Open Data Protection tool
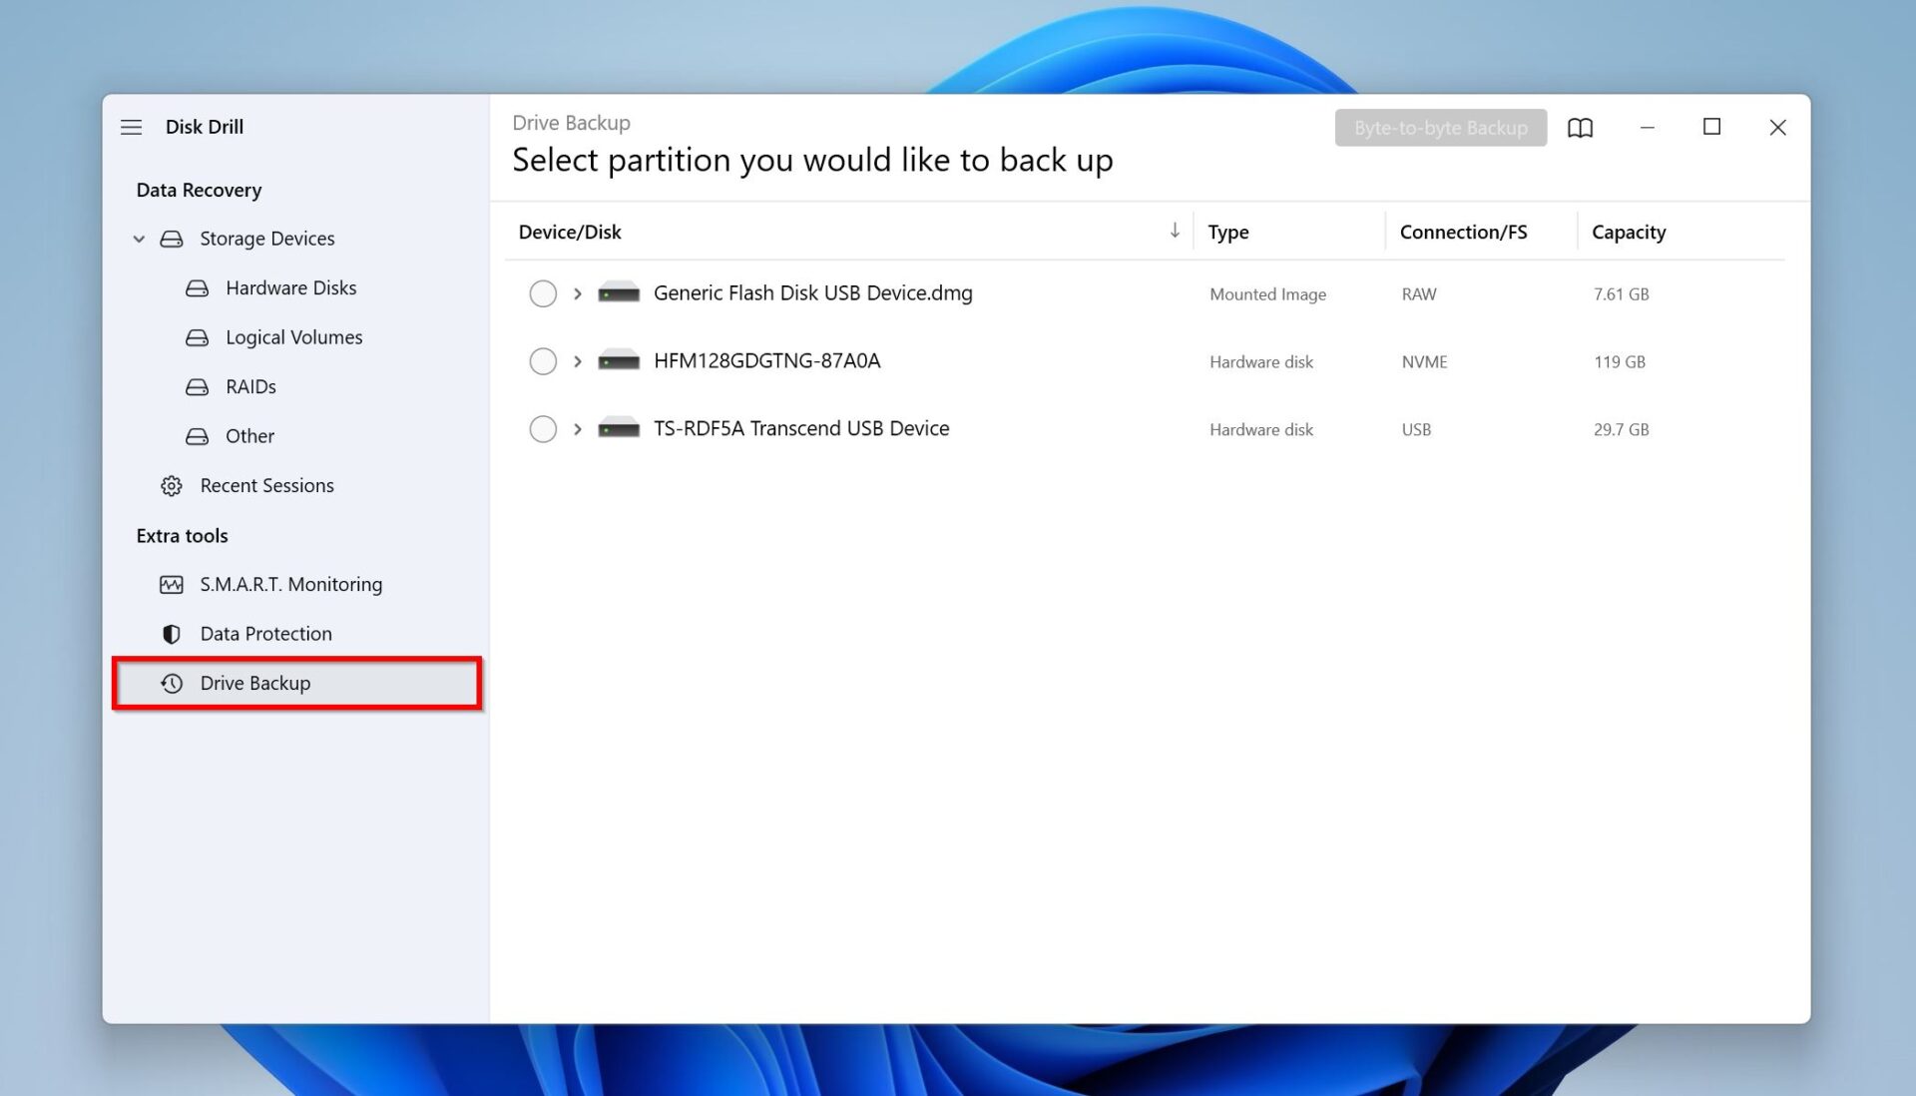This screenshot has height=1096, width=1916. [x=265, y=634]
